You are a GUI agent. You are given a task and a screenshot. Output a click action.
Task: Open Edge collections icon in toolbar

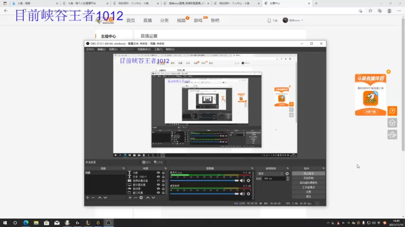(x=380, y=11)
